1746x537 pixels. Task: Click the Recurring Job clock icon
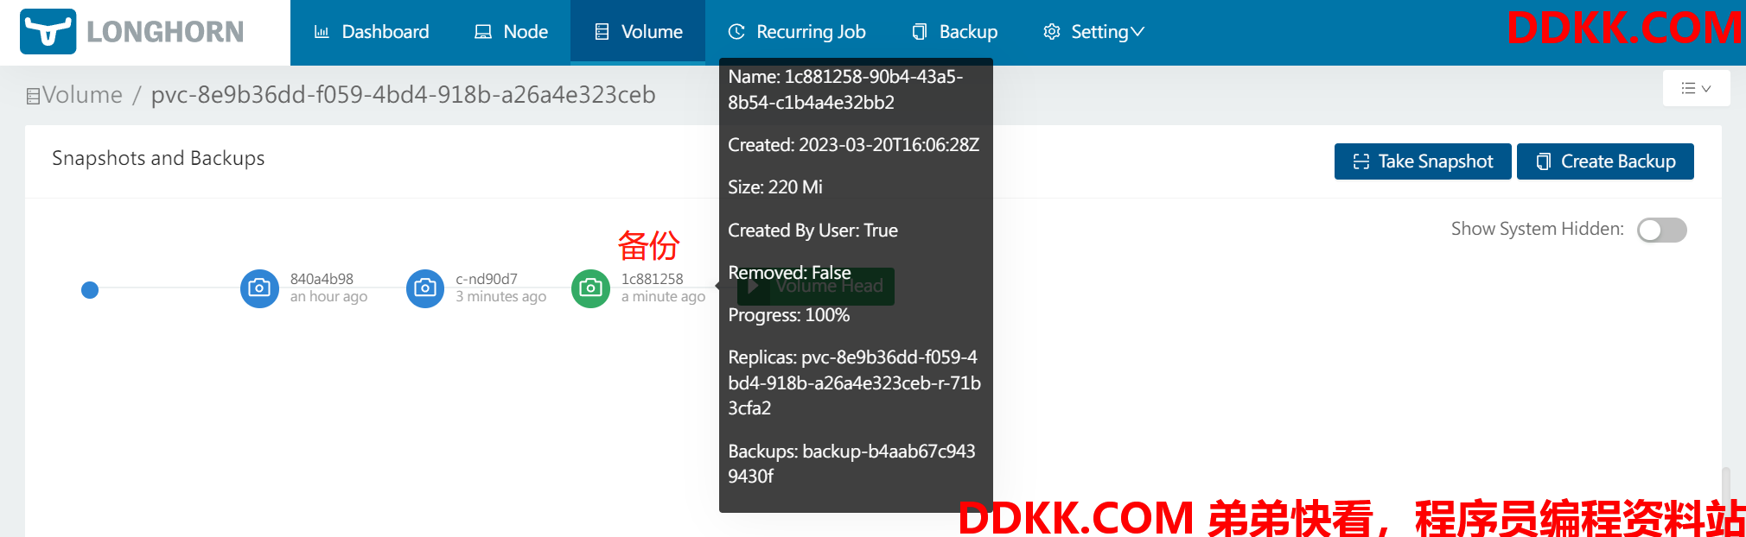click(x=736, y=32)
